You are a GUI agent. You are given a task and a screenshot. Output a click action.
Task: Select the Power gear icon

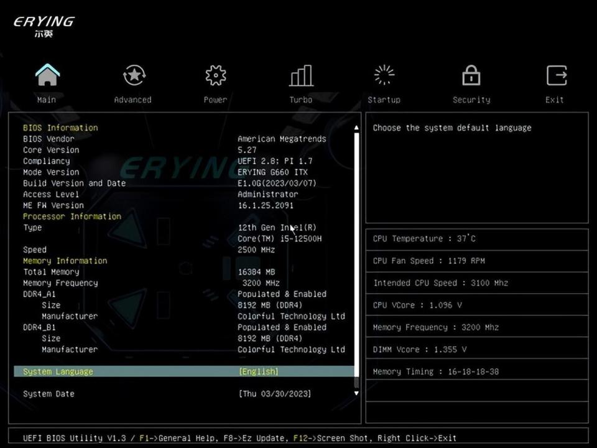pyautogui.click(x=216, y=75)
